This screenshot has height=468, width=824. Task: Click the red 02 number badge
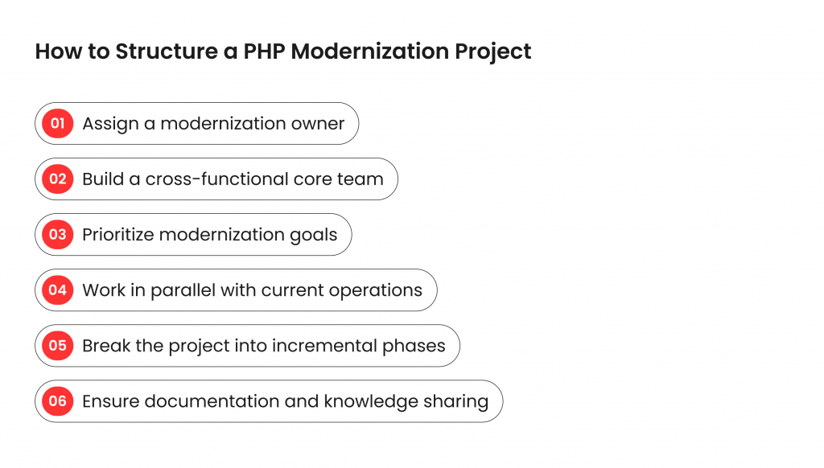coord(58,179)
